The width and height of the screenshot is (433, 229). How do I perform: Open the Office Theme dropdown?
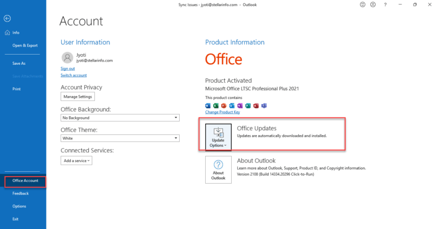pyautogui.click(x=120, y=138)
